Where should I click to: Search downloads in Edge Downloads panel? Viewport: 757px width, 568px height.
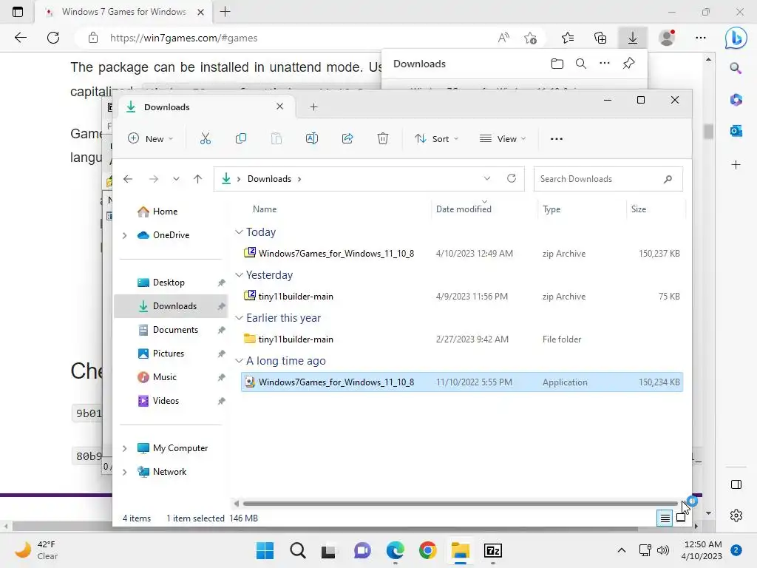point(581,64)
